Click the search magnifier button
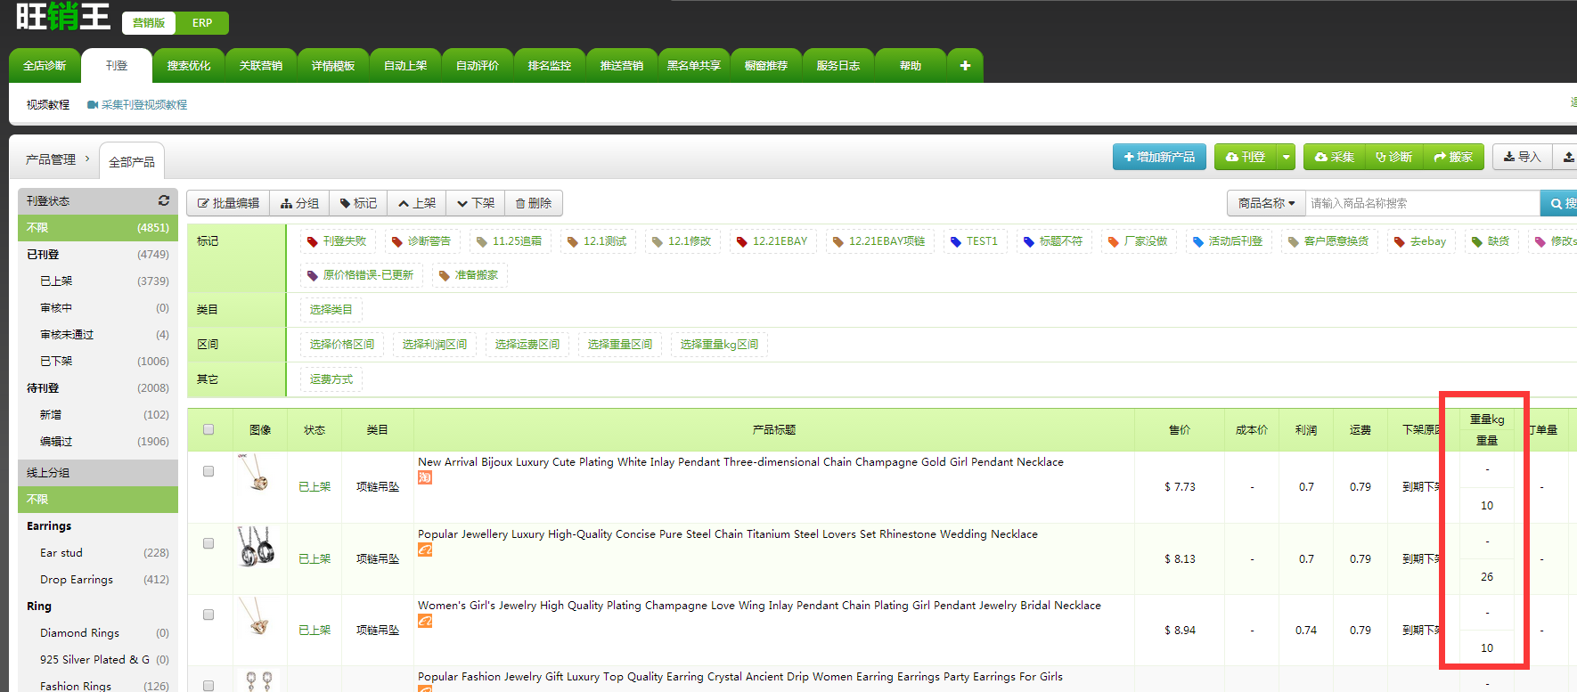The height and width of the screenshot is (692, 1577). 1558,203
